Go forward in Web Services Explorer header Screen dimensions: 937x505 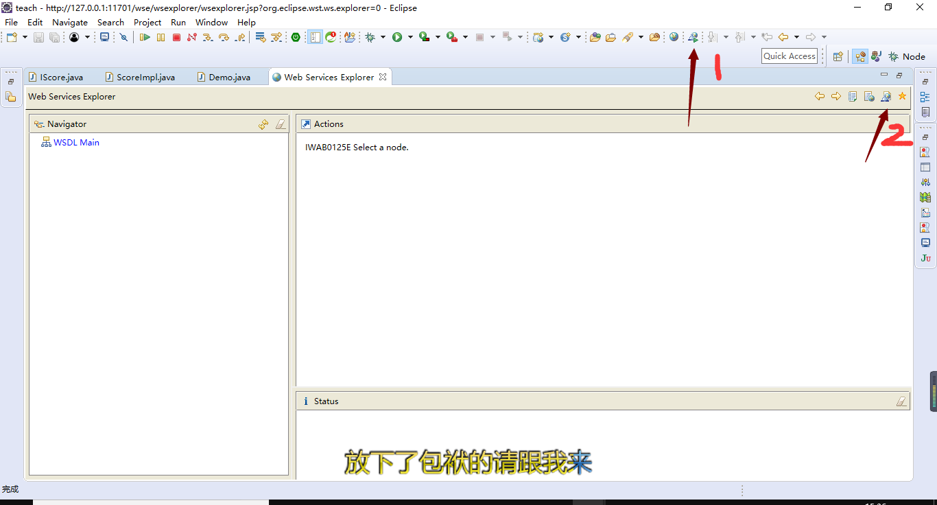(x=836, y=97)
